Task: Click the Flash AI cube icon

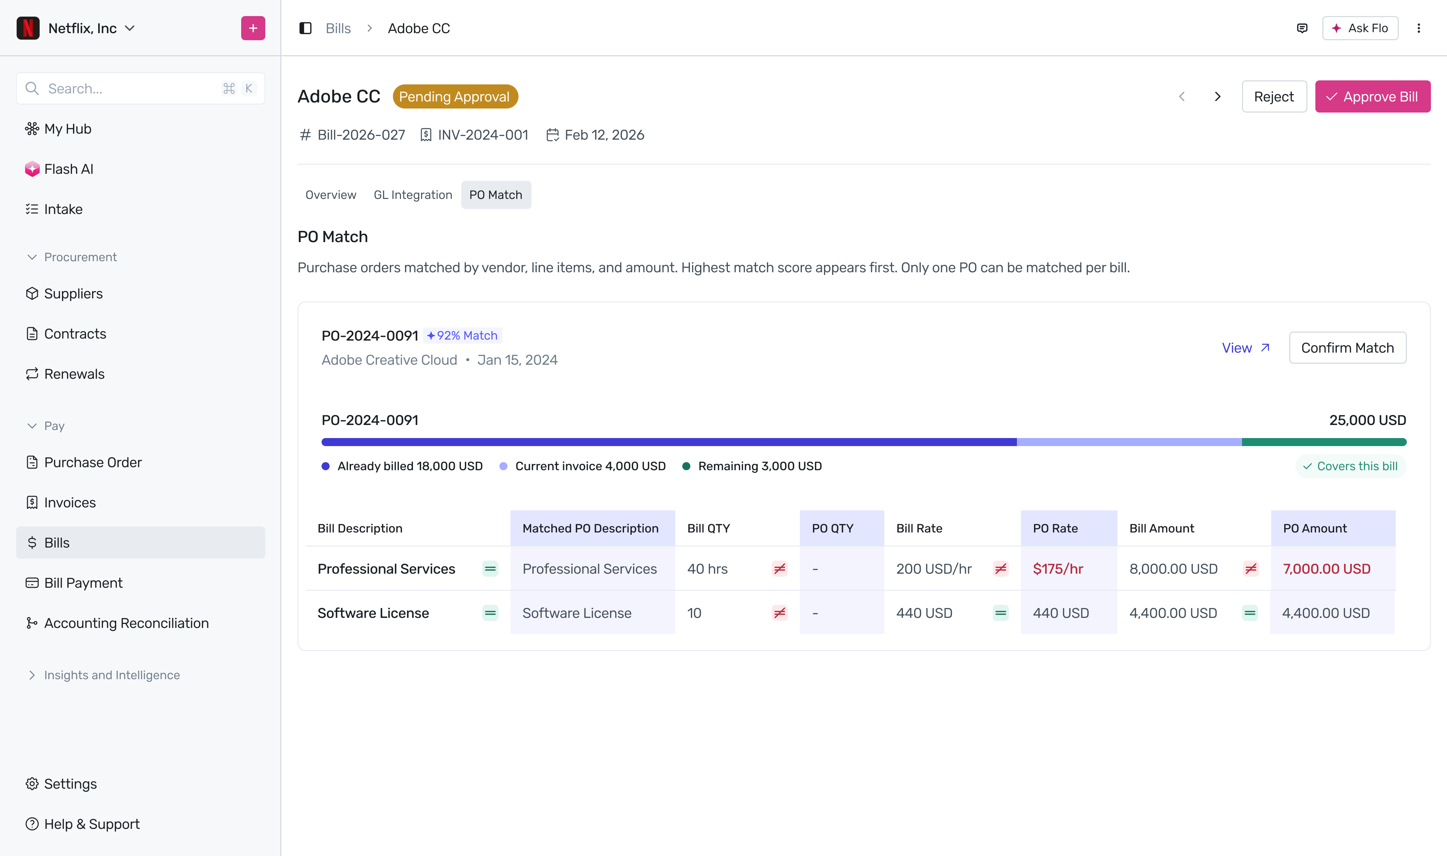Action: click(x=32, y=169)
